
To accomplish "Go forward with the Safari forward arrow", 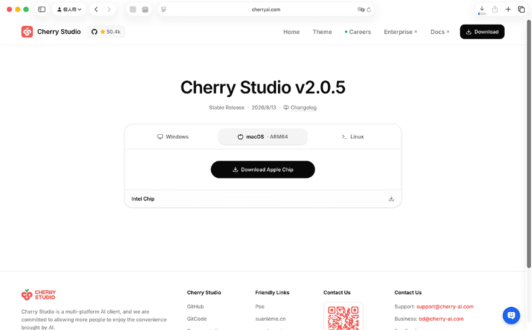I will tap(108, 9).
